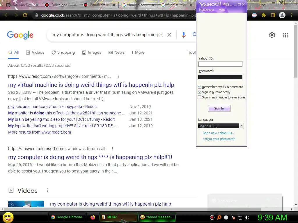The height and width of the screenshot is (223, 298).
Task: Open the video result title link
Action: coord(110,204)
